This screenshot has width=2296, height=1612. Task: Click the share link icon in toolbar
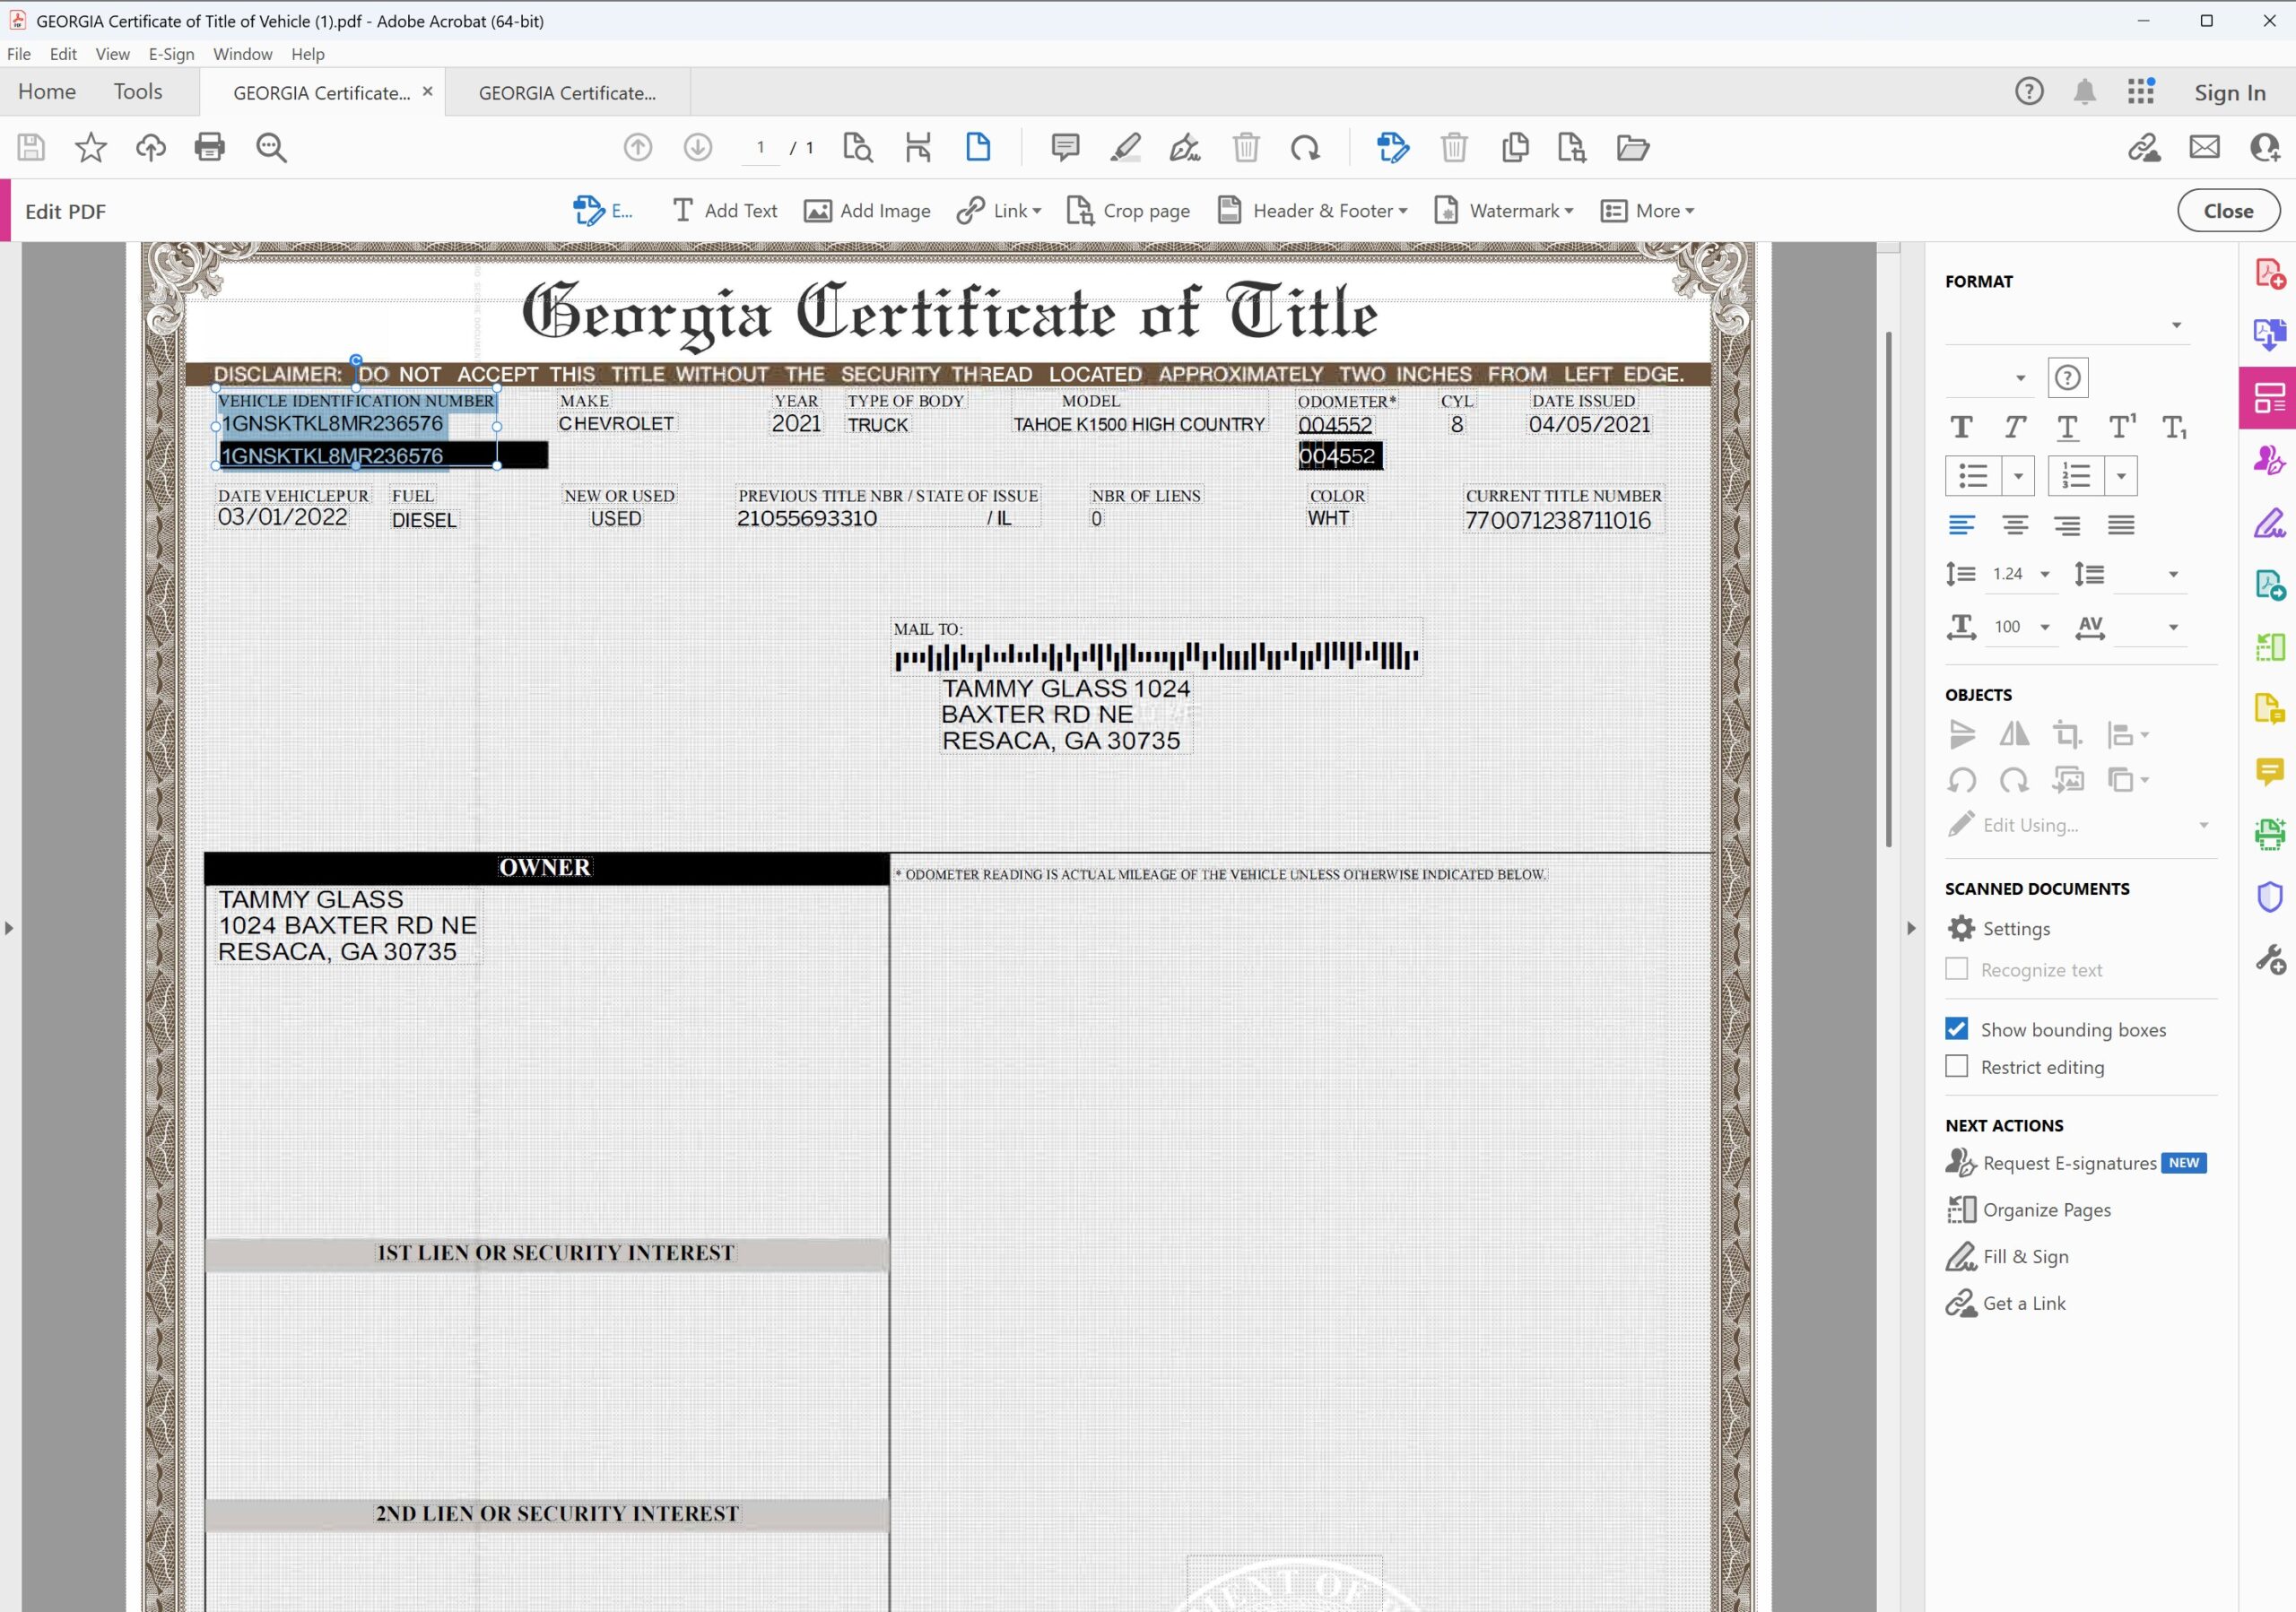(2144, 148)
